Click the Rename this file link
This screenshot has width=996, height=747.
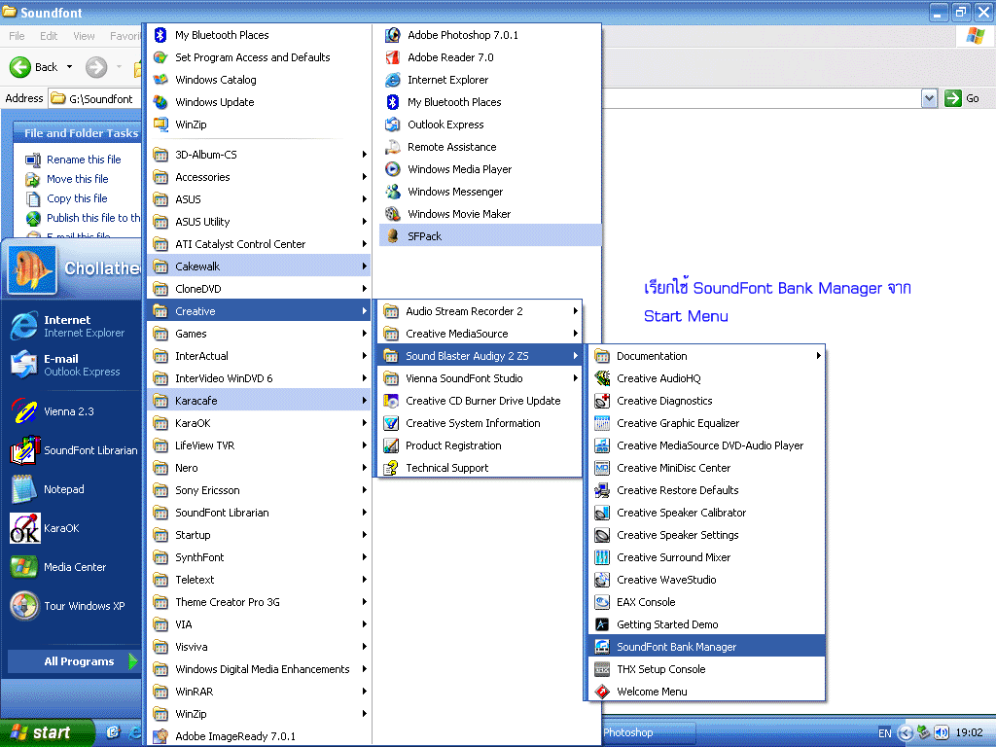(84, 160)
